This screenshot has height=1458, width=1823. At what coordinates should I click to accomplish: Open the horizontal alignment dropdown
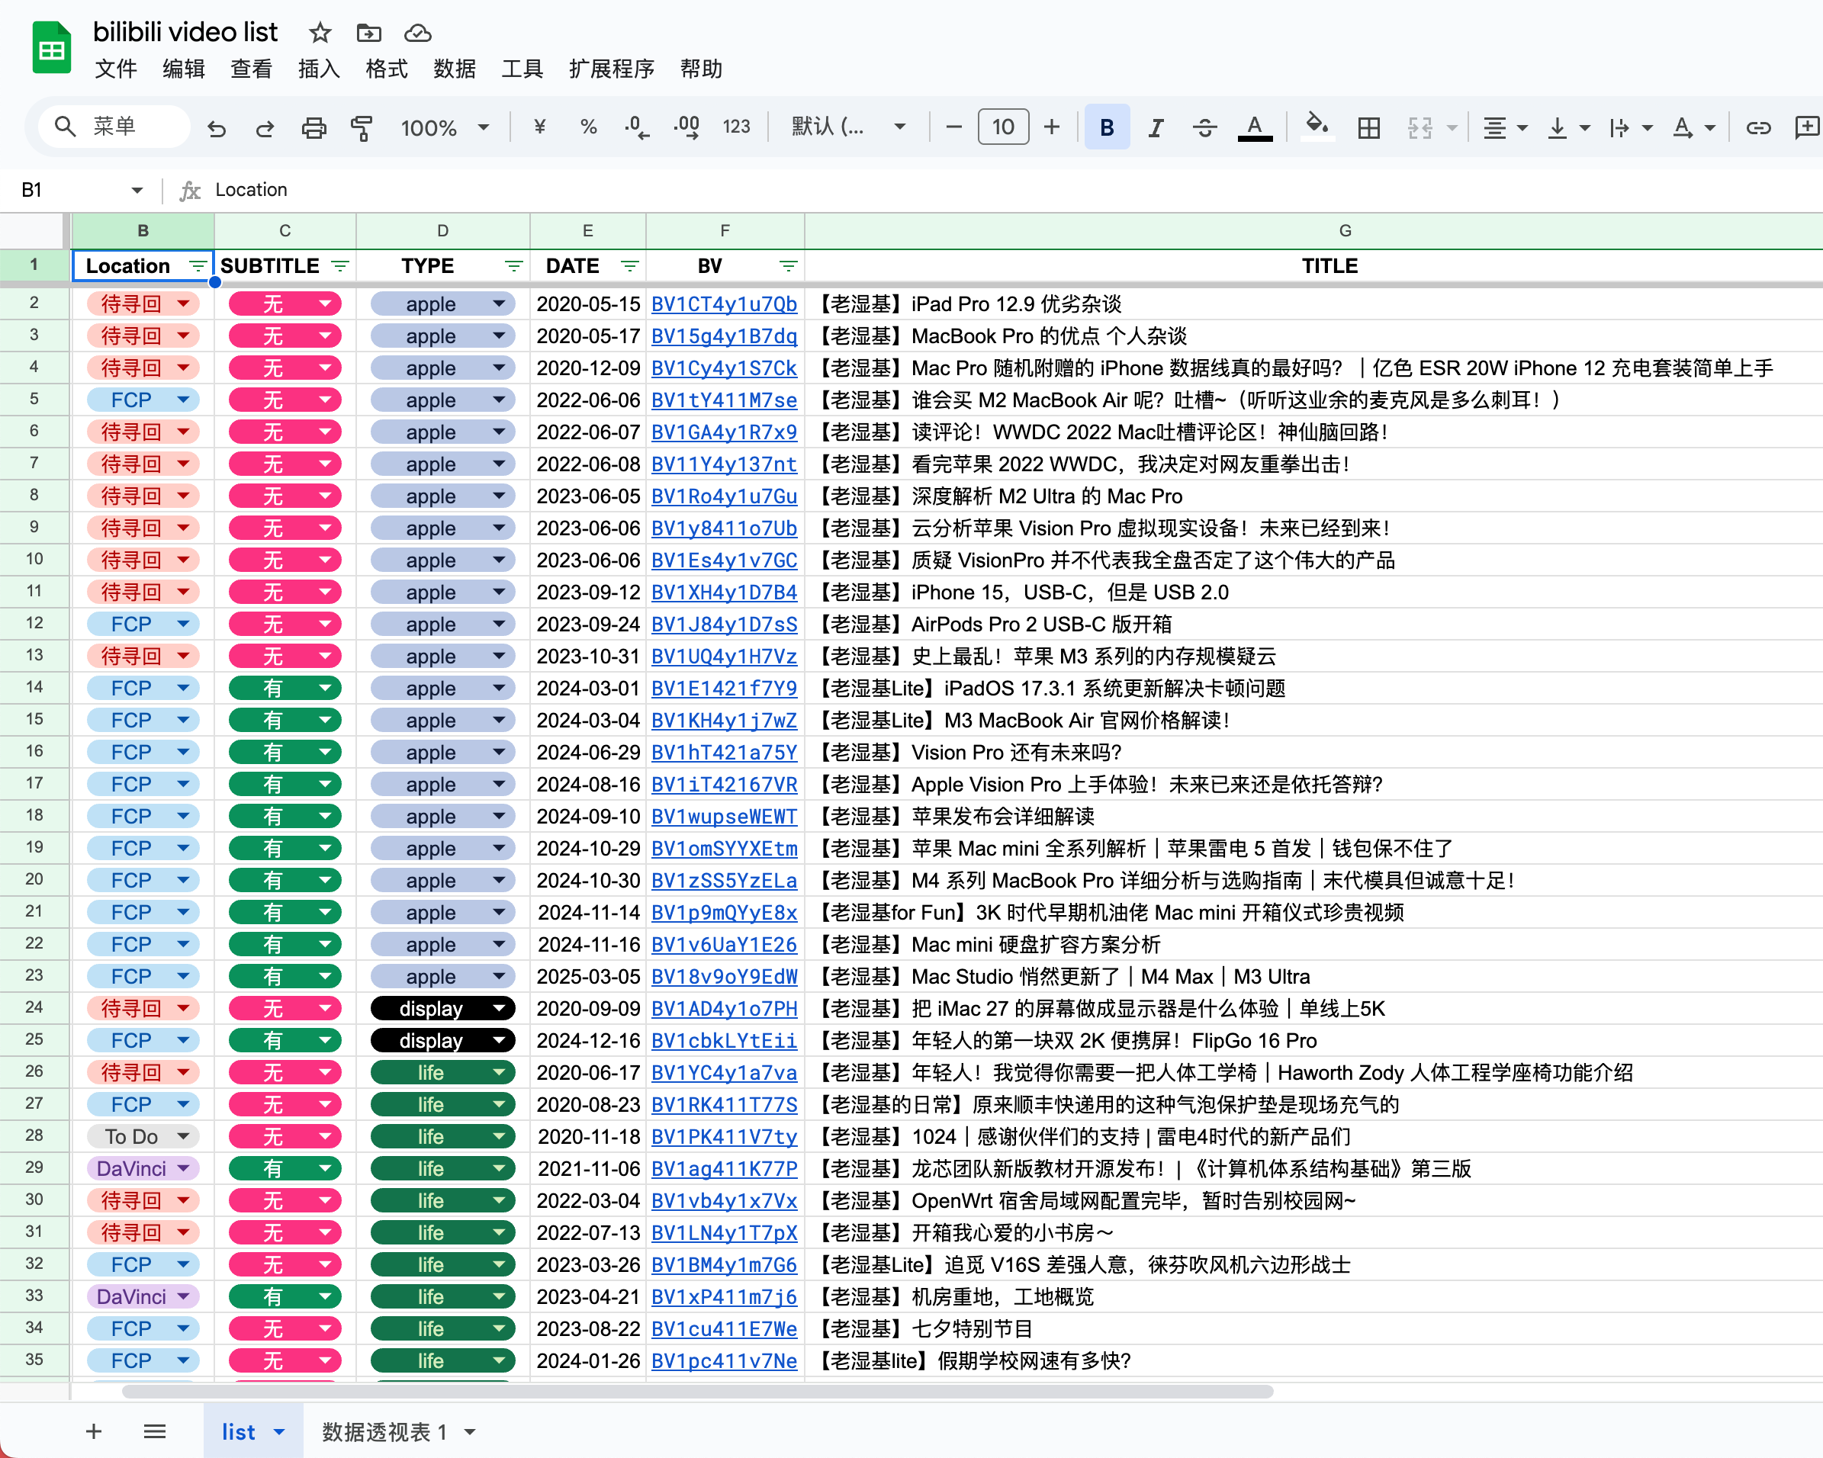tap(1504, 127)
